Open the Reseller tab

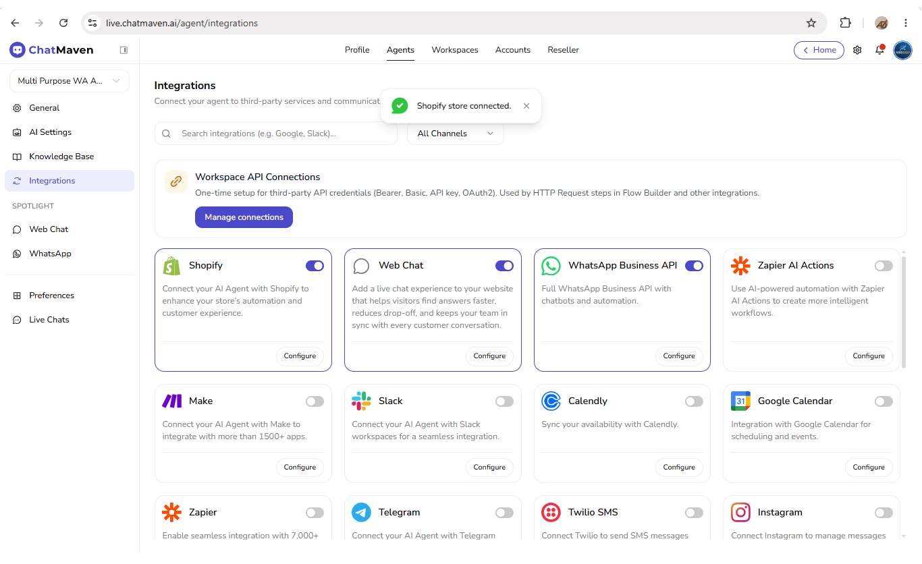563,50
